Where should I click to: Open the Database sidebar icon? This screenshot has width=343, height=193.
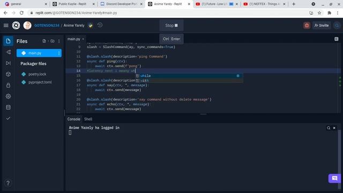click(x=8, y=107)
